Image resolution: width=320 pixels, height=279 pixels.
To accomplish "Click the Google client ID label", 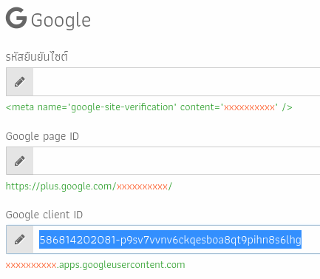I will coord(44,215).
